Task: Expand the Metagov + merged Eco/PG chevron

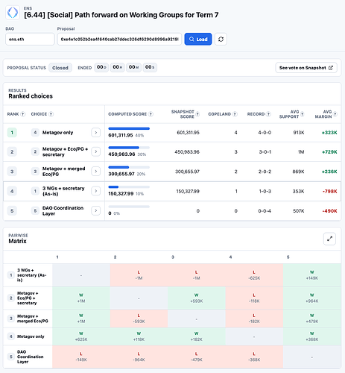Action: pos(96,172)
